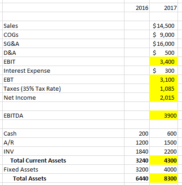Image resolution: width=182 pixels, height=185 pixels.
Task: Click the Total Current Assets label
Action: point(38,160)
